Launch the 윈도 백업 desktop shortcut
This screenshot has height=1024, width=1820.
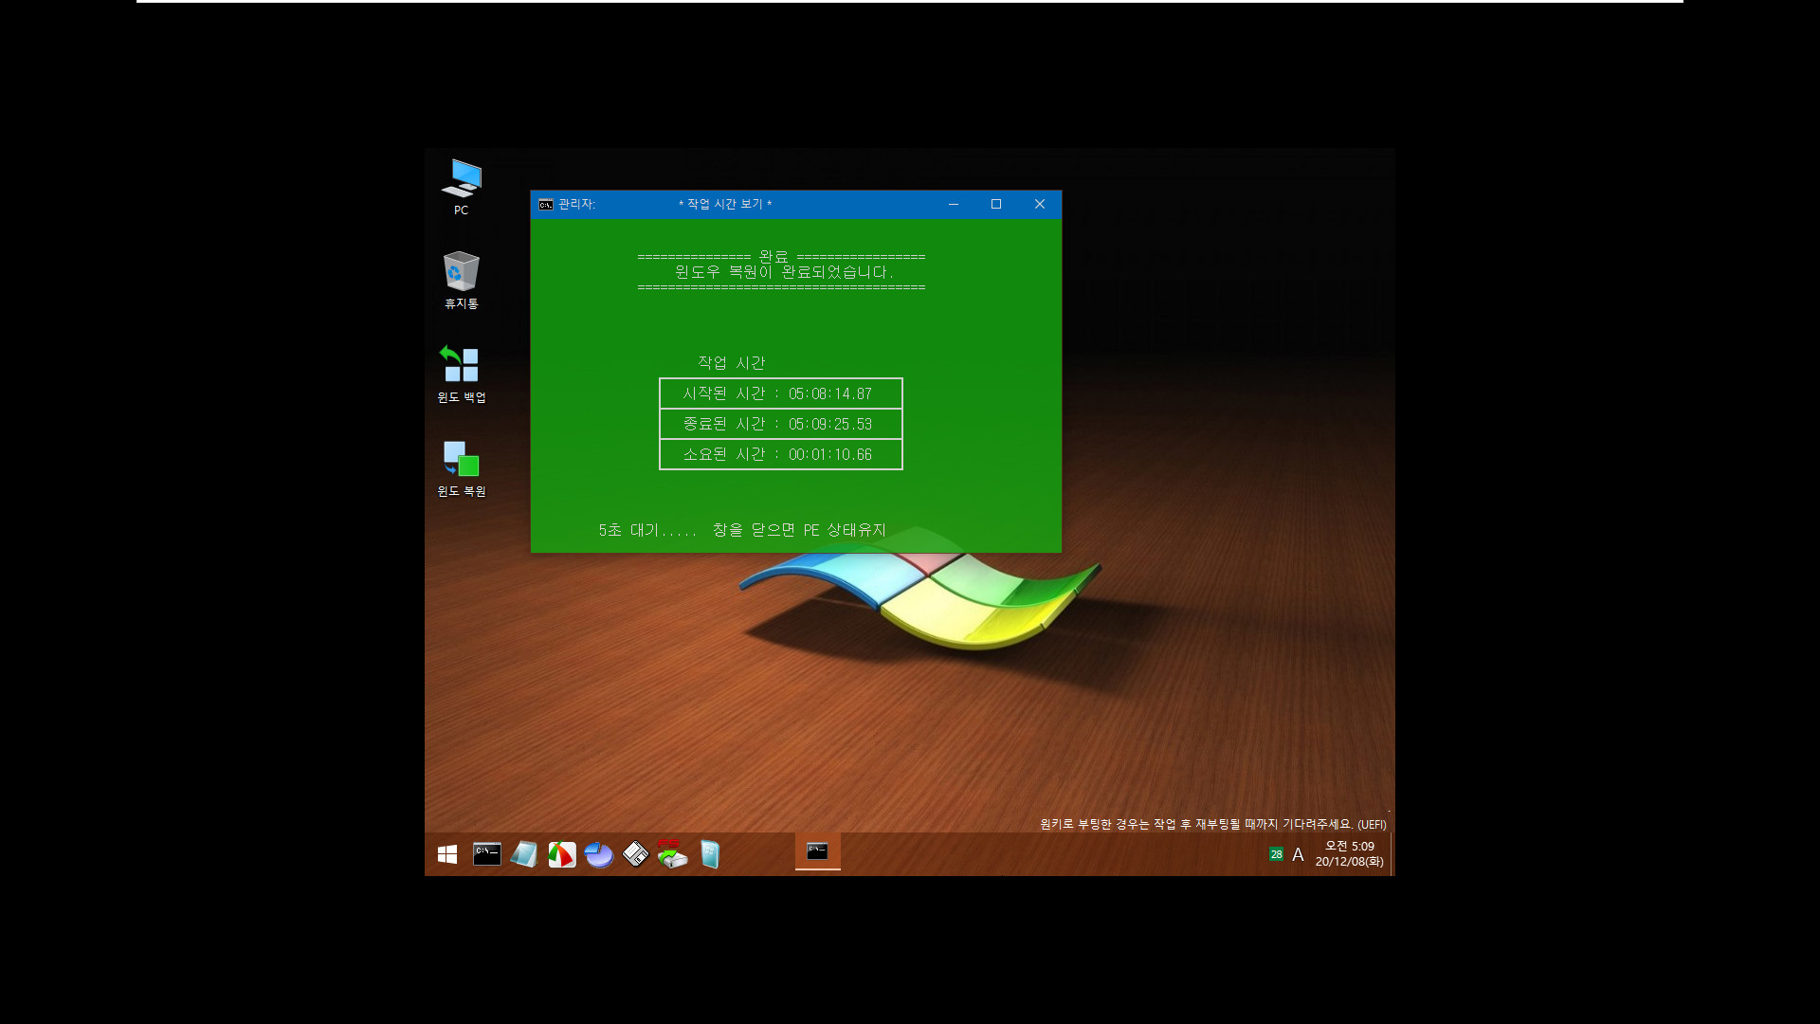(x=461, y=375)
